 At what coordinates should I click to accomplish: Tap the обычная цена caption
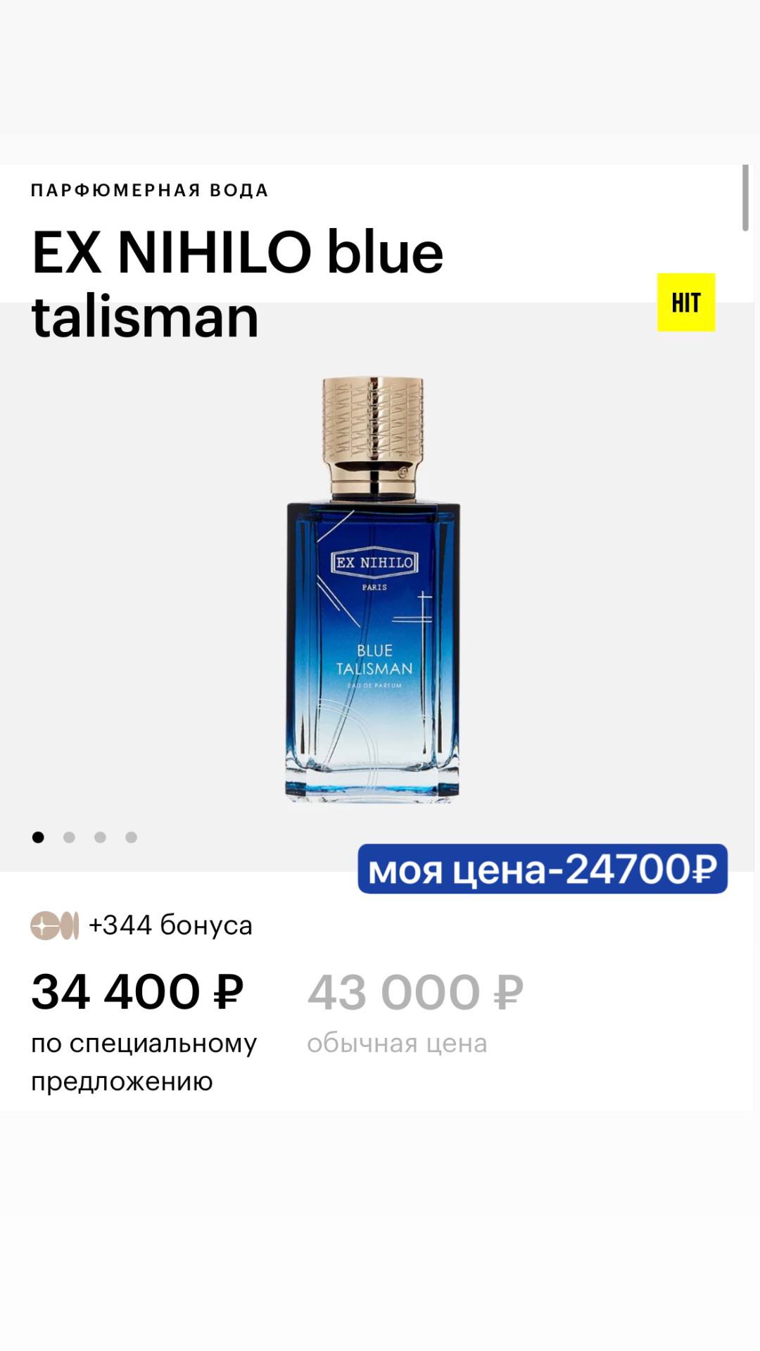397,1043
